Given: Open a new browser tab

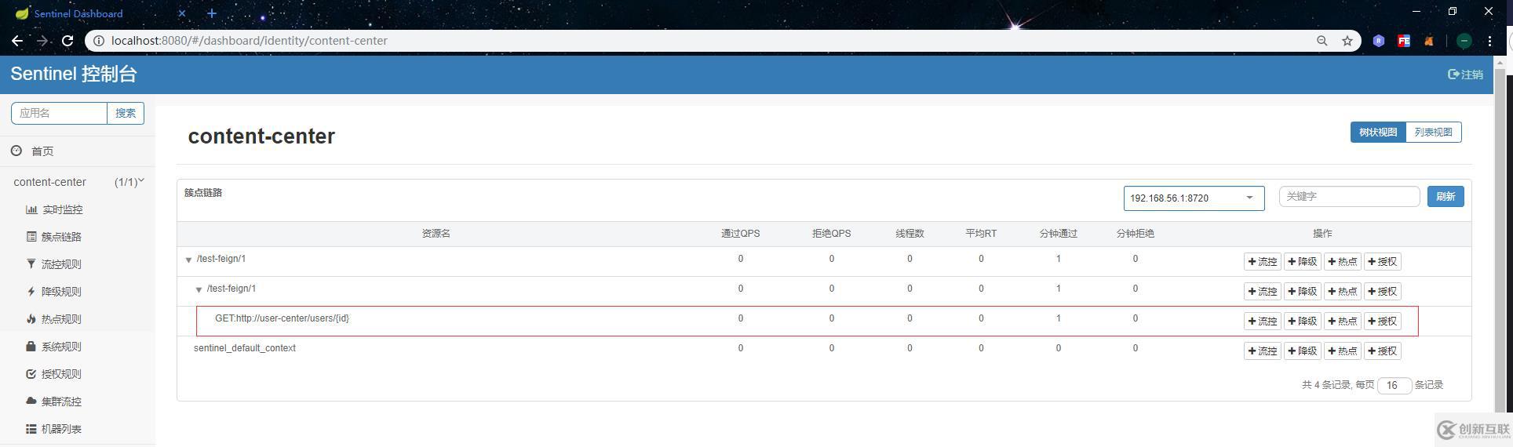Looking at the screenshot, I should click(212, 13).
